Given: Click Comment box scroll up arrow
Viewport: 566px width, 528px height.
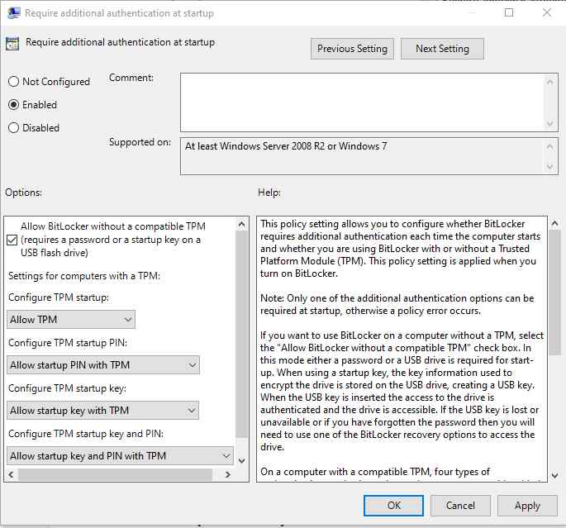Looking at the screenshot, I should pos(549,83).
